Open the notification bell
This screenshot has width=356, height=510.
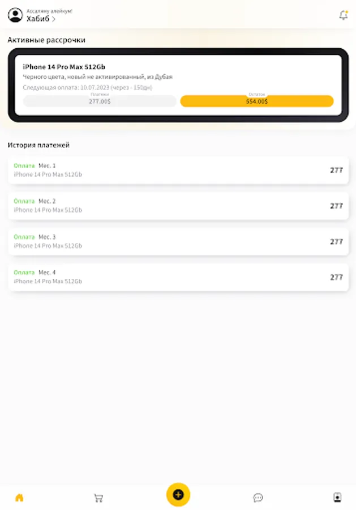(x=344, y=15)
